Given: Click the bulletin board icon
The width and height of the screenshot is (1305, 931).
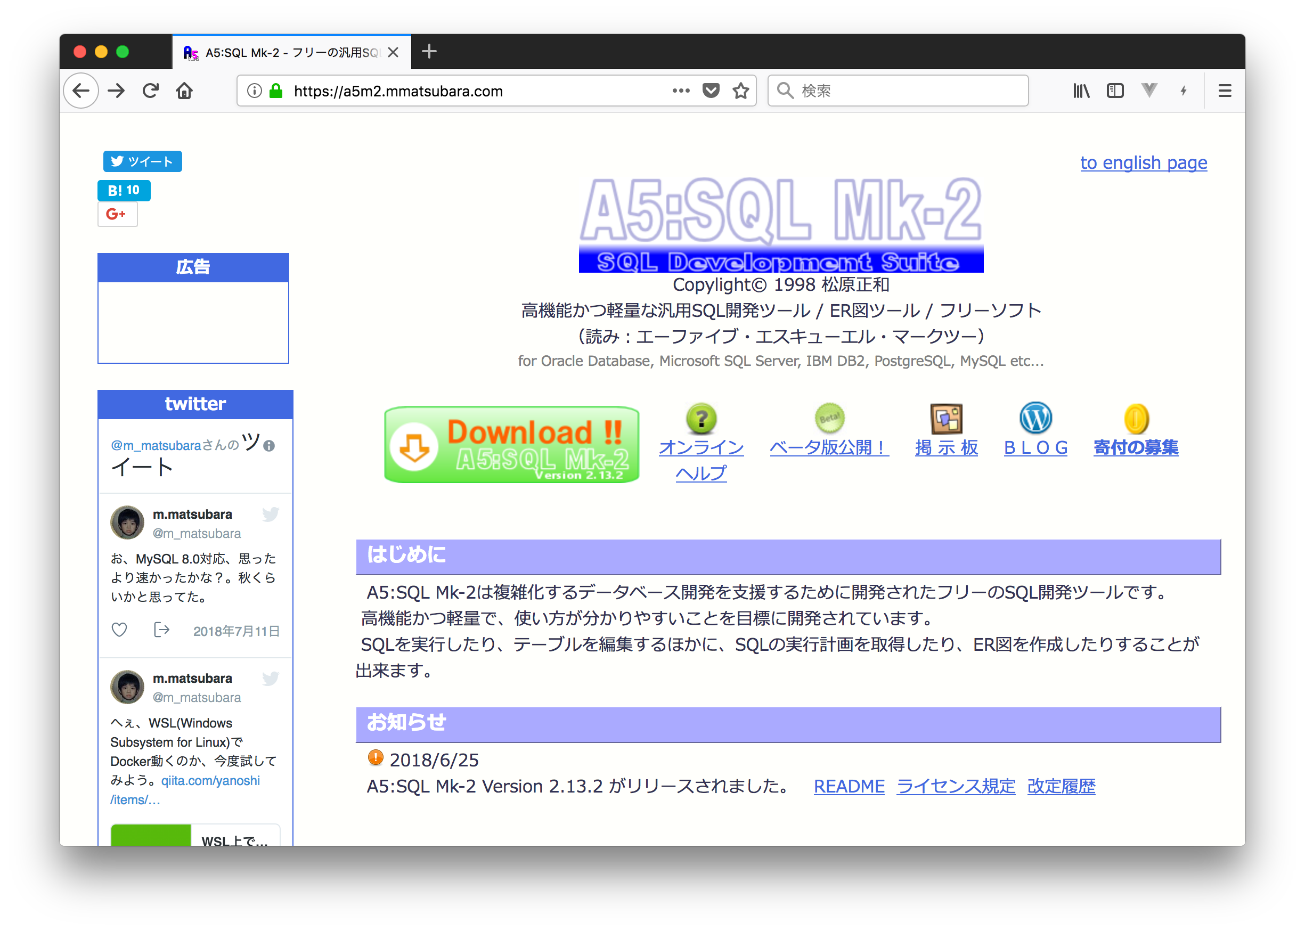Looking at the screenshot, I should (x=946, y=419).
